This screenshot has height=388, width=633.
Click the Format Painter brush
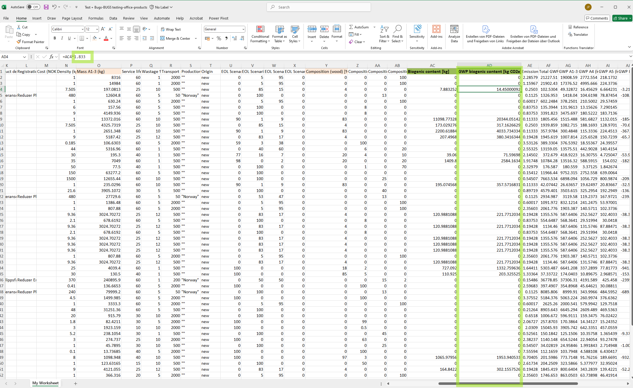point(19,42)
